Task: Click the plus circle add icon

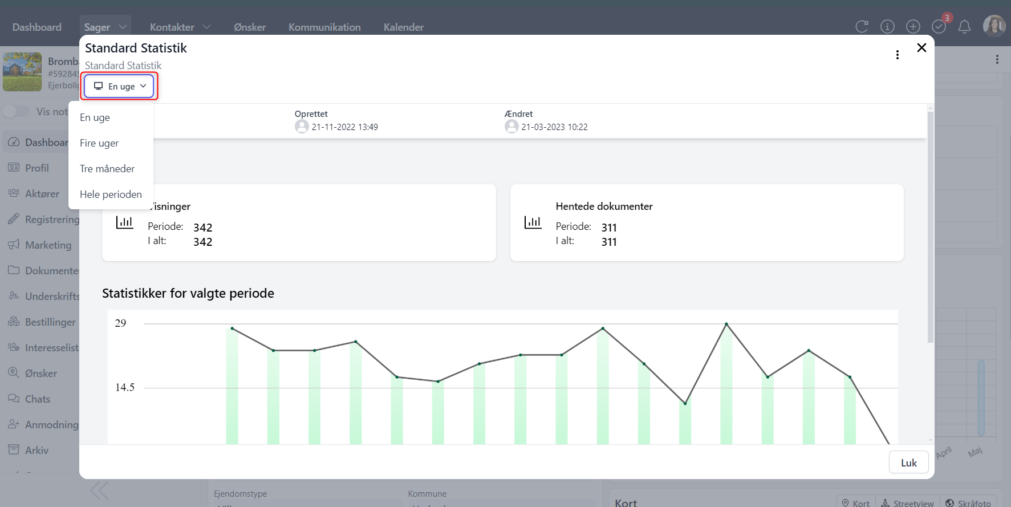Action: [913, 27]
